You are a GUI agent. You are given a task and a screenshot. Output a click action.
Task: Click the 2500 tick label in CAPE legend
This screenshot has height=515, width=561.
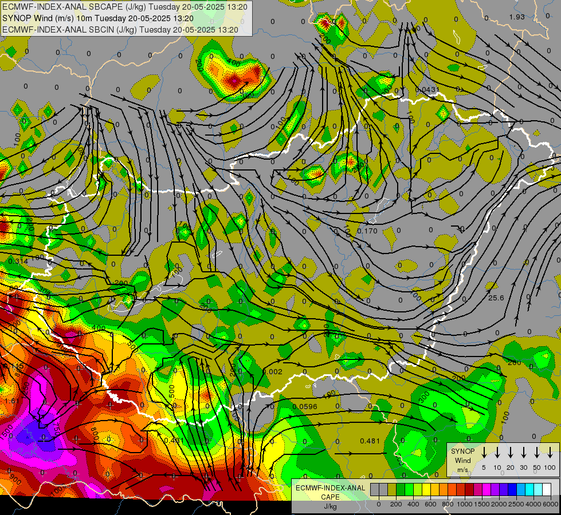(x=516, y=504)
